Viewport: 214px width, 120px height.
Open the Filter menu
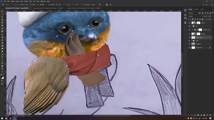(30, 1)
